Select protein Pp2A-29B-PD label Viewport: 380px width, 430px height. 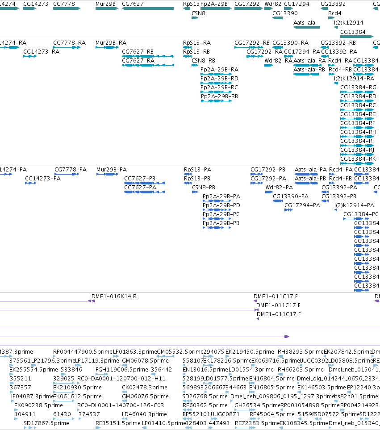tap(221, 205)
